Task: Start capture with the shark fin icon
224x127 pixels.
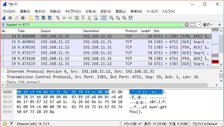Action: pyautogui.click(x=4, y=18)
